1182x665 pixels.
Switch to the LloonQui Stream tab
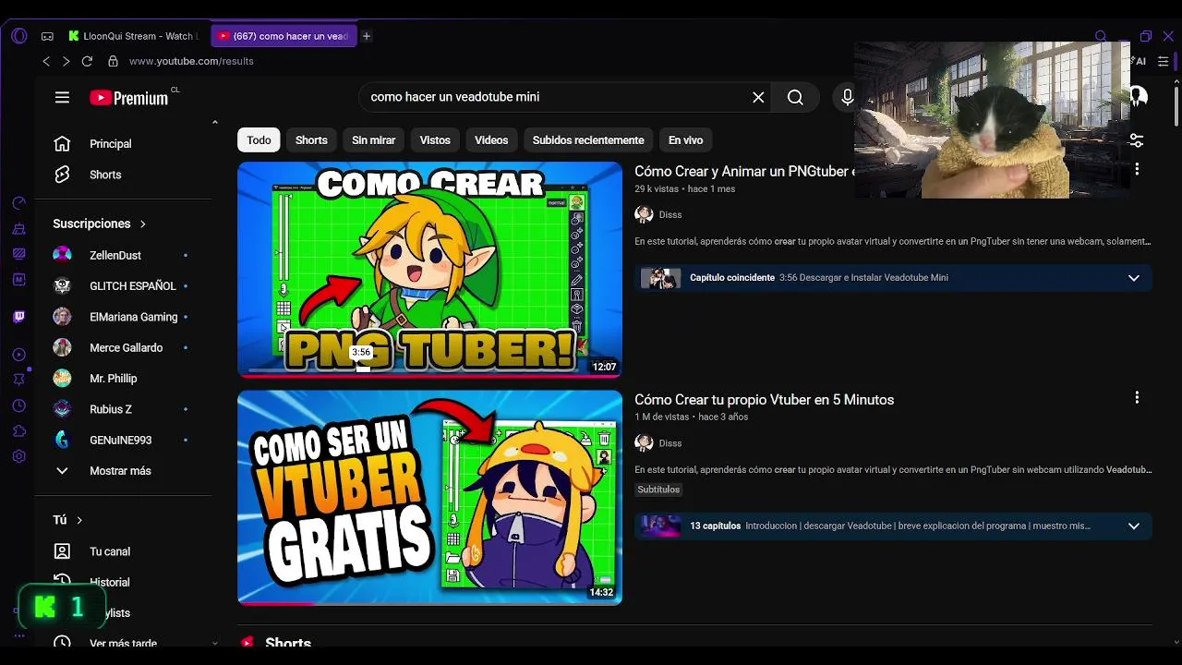tap(136, 36)
